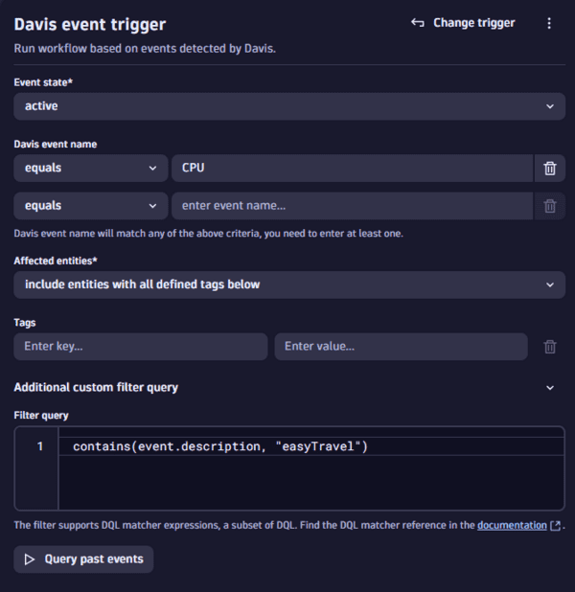The image size is (575, 592).
Task: Click the Enter value tag field
Action: 401,347
